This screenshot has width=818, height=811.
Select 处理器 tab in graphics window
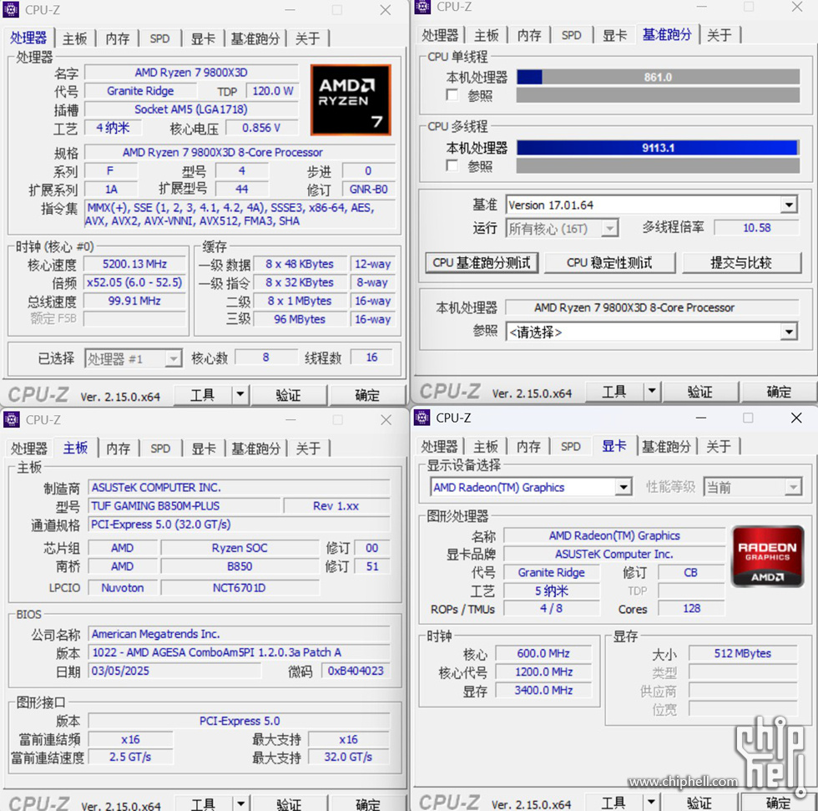(x=439, y=447)
